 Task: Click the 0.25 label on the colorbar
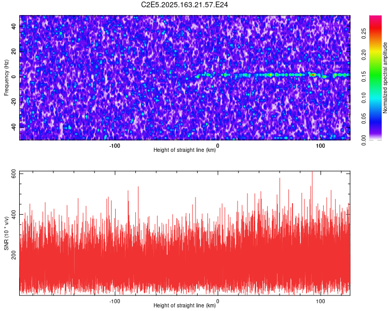pyautogui.click(x=364, y=34)
